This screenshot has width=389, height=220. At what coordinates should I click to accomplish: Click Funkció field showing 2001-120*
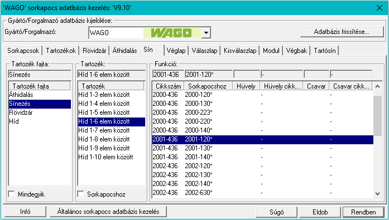coord(209,74)
